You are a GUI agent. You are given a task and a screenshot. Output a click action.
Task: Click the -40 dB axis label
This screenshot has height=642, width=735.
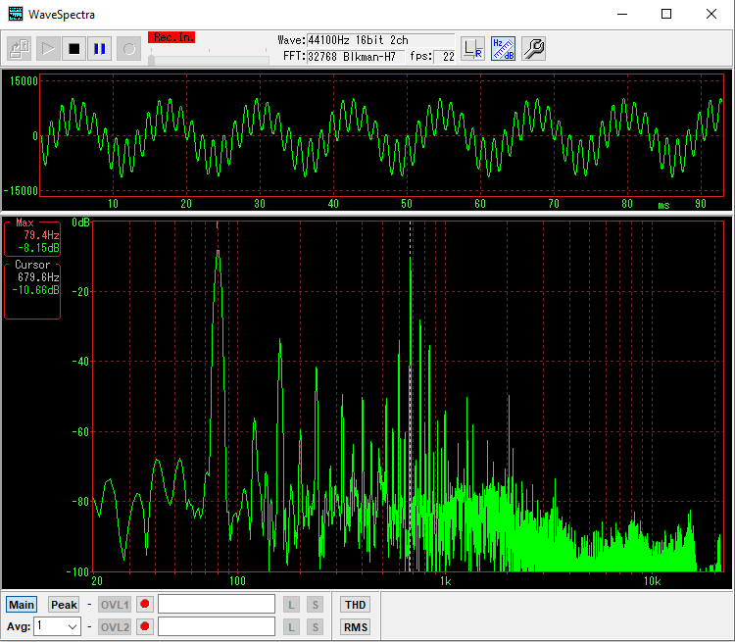pyautogui.click(x=80, y=361)
